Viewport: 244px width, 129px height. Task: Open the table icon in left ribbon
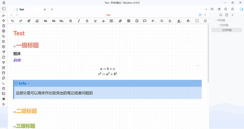[x=4, y=31]
